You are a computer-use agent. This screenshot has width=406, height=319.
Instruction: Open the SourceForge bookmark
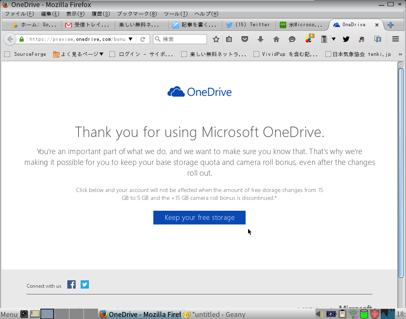(x=25, y=54)
